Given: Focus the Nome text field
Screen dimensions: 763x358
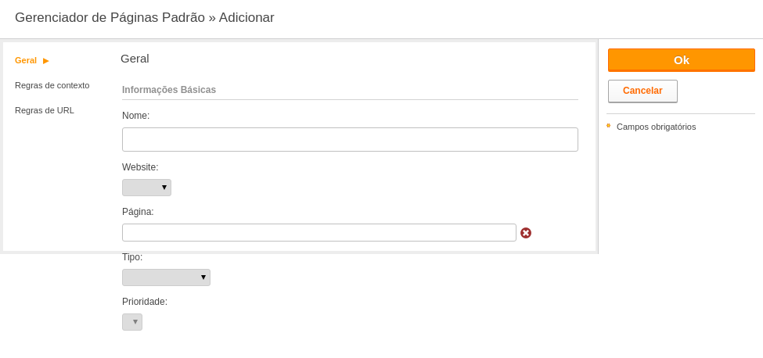Looking at the screenshot, I should pyautogui.click(x=350, y=139).
